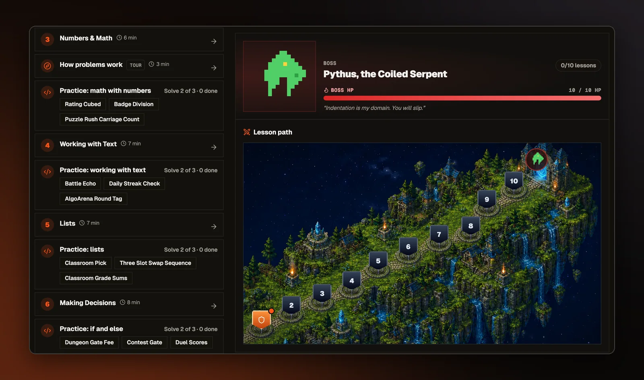Image resolution: width=644 pixels, height=380 pixels.
Task: Click the crossed swords Lesson path icon
Action: tap(247, 132)
